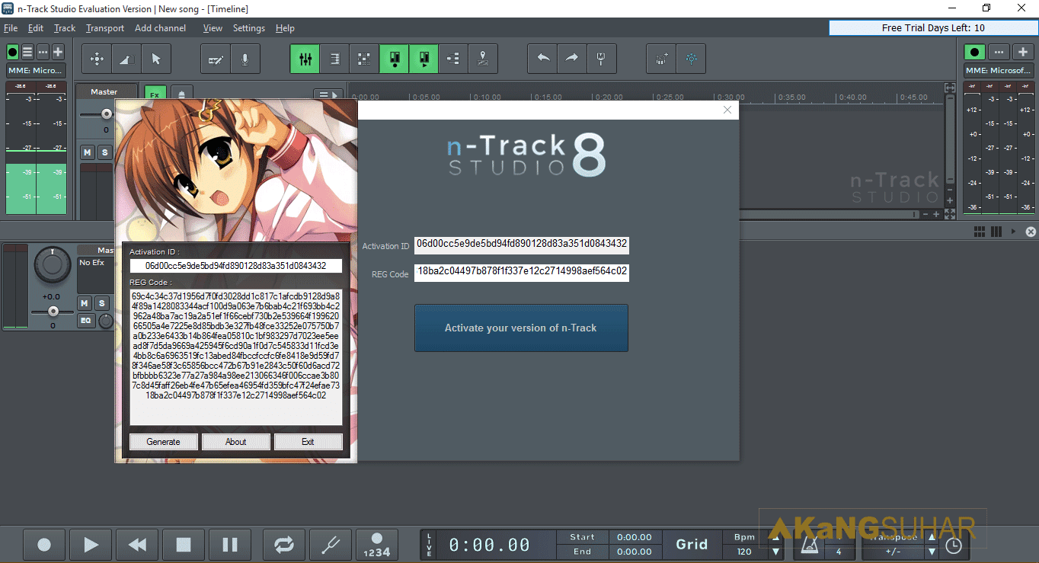Open the tuning fork tuner icon
The height and width of the screenshot is (563, 1039).
602,59
